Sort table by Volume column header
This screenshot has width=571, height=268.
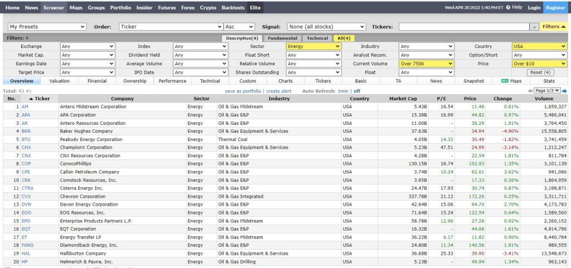[544, 99]
